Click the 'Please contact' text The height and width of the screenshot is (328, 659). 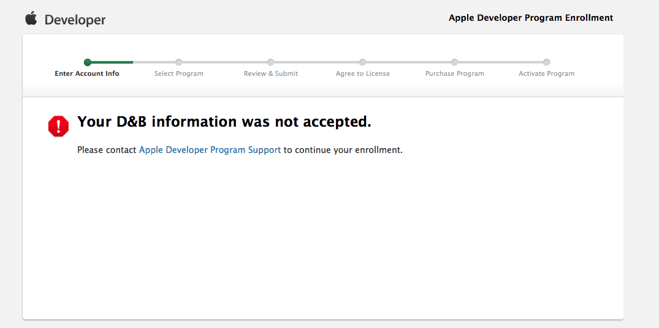tap(107, 150)
